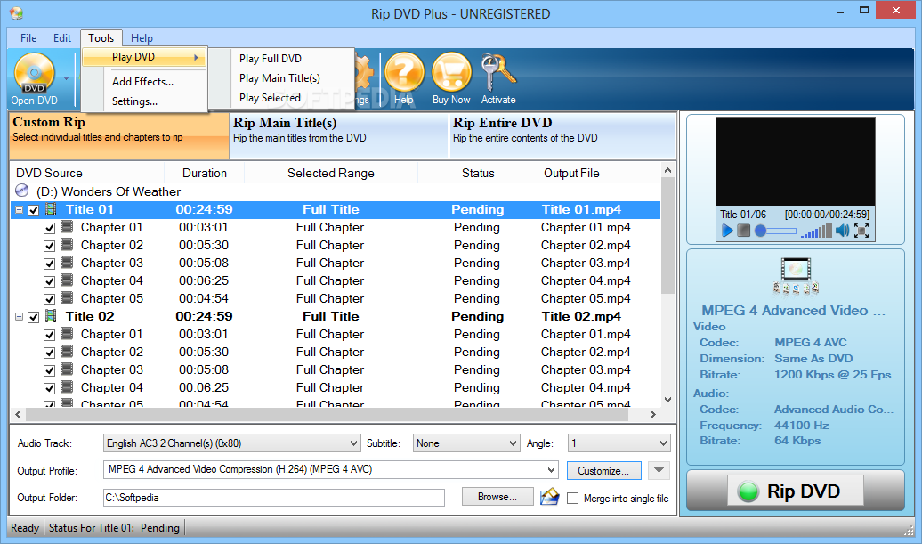922x544 pixels.
Task: Choose Add Effects... from Tools menu
Action: (x=143, y=82)
